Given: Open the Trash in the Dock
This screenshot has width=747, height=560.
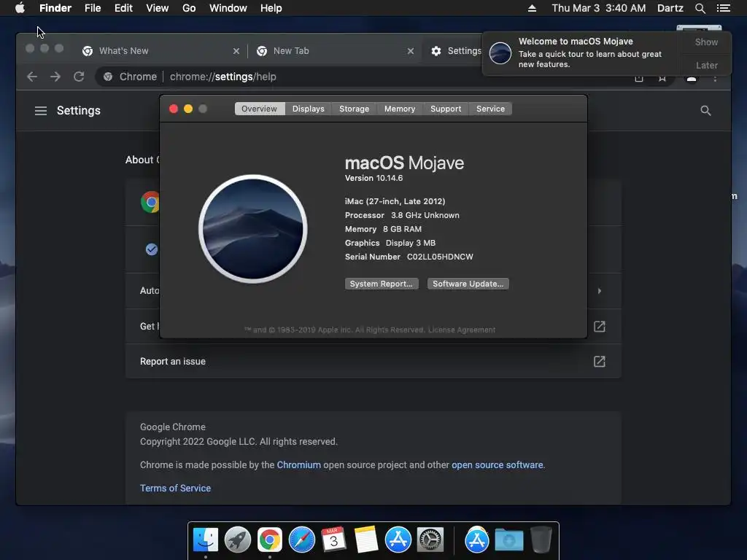Looking at the screenshot, I should tap(541, 540).
